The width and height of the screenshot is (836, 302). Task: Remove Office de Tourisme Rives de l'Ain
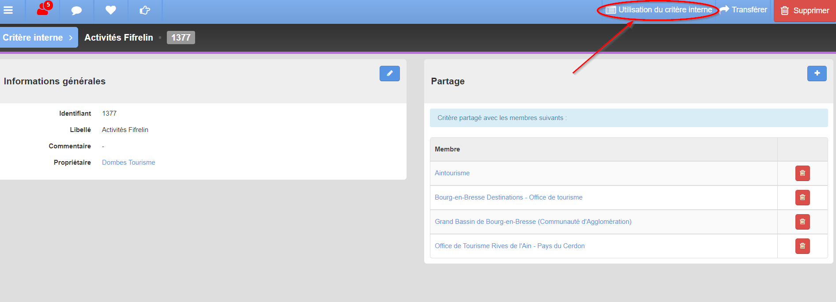[x=802, y=246]
